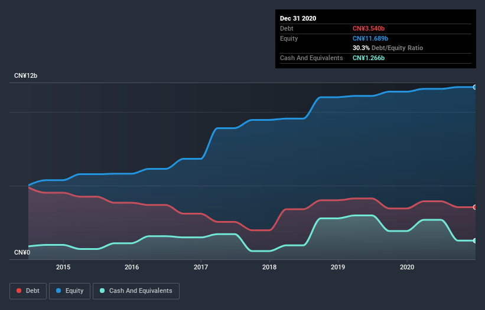
Task: Click the 2019 x-axis label
Action: click(x=338, y=267)
